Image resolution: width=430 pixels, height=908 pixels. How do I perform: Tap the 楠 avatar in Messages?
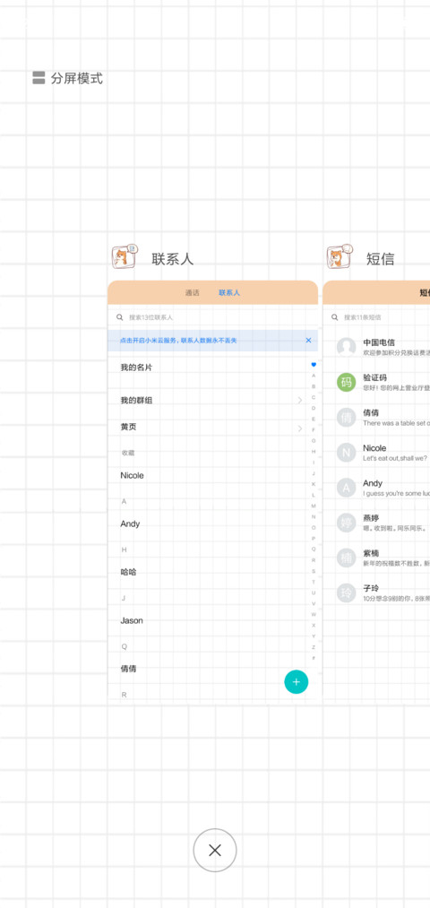pyautogui.click(x=346, y=558)
